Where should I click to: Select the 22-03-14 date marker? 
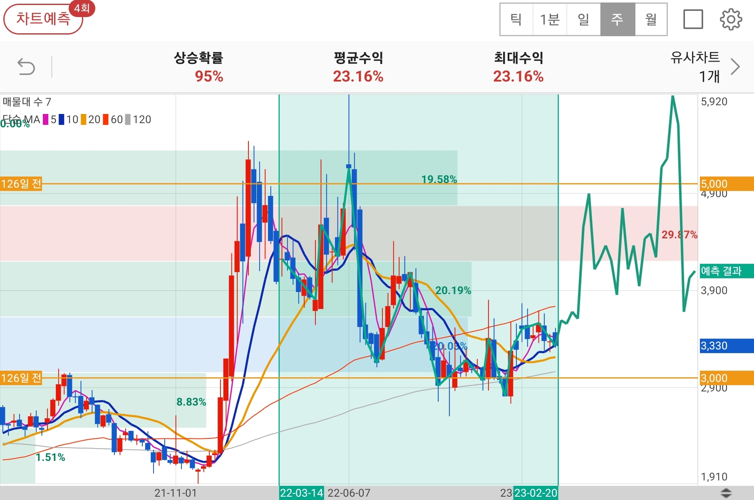tap(301, 493)
